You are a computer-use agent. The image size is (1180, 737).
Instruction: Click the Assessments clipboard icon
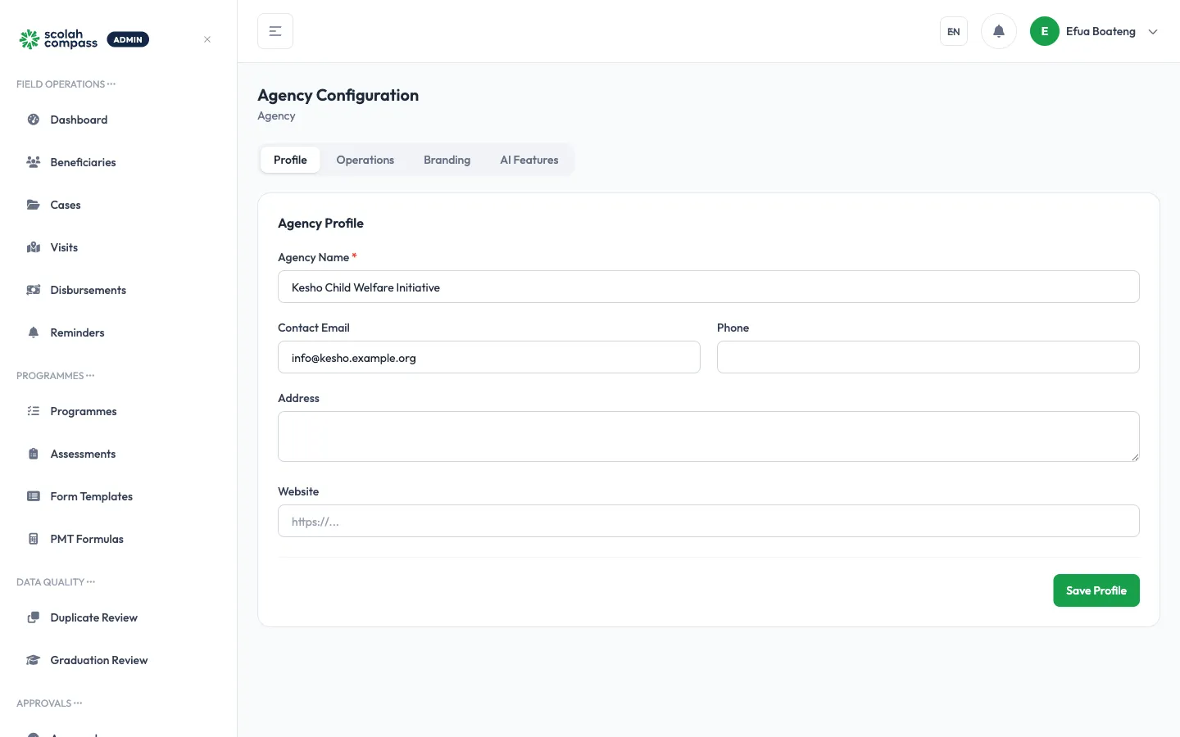pos(34,454)
